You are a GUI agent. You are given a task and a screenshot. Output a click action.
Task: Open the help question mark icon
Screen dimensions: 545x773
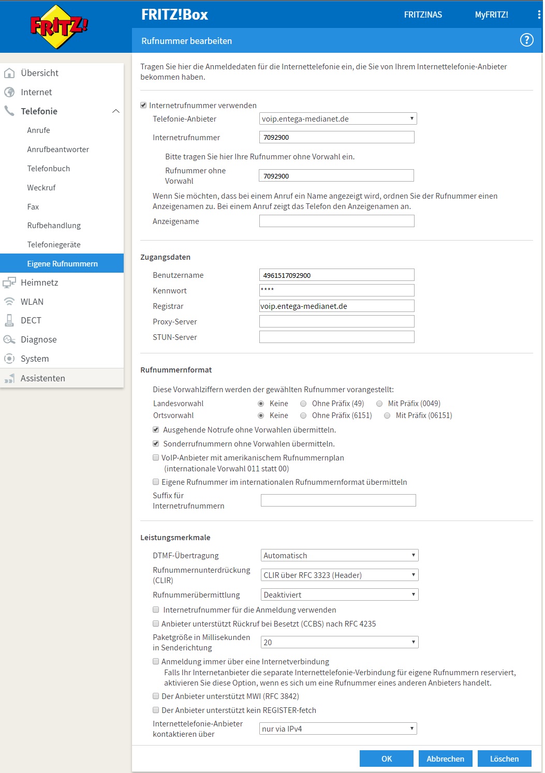point(526,40)
